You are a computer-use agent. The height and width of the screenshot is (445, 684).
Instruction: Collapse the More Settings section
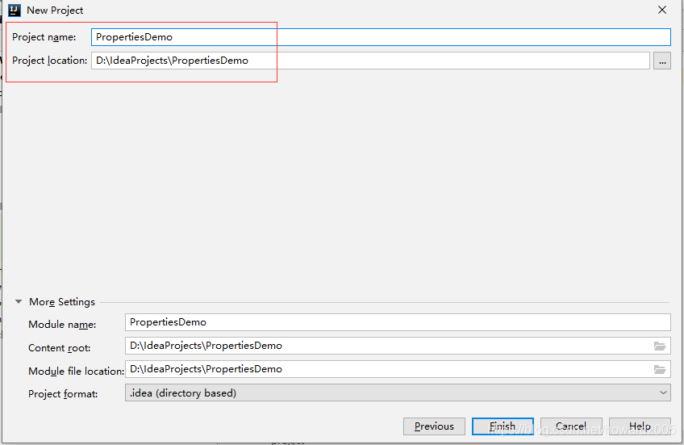pos(19,302)
